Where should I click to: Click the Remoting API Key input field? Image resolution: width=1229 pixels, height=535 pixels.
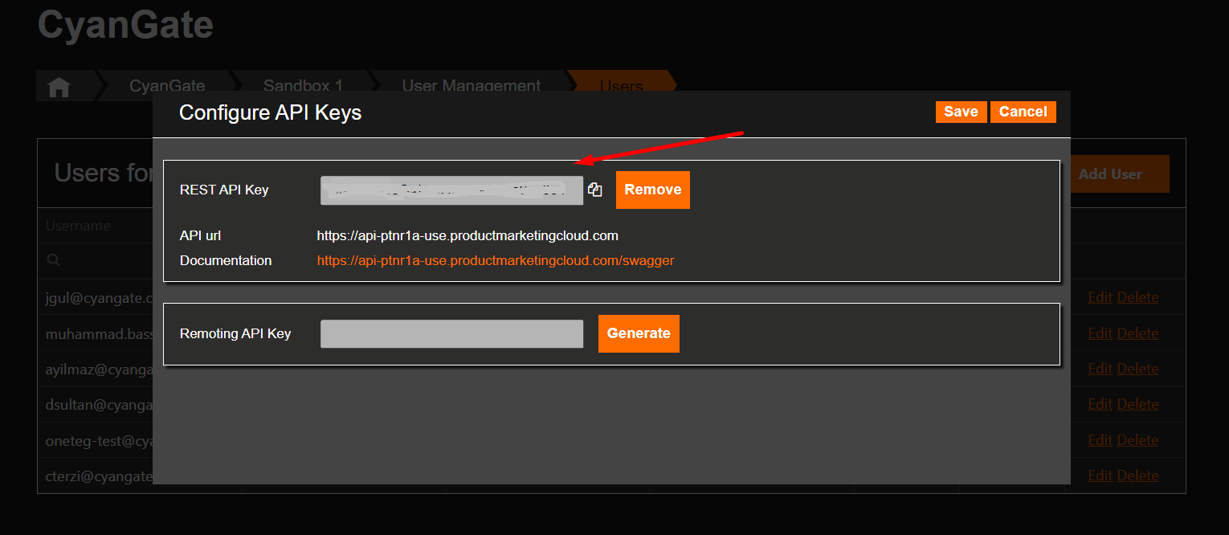(451, 334)
